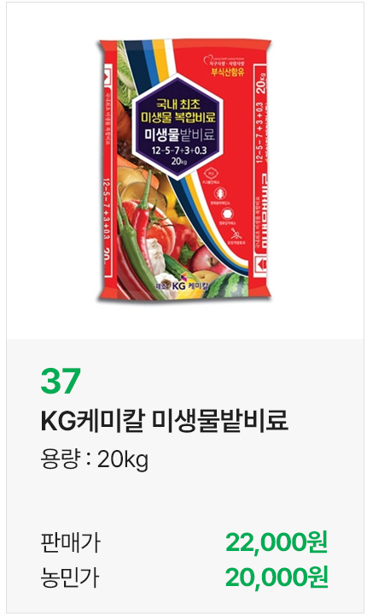Click the 22,000원 sale price
367x616 pixels.
point(277,542)
